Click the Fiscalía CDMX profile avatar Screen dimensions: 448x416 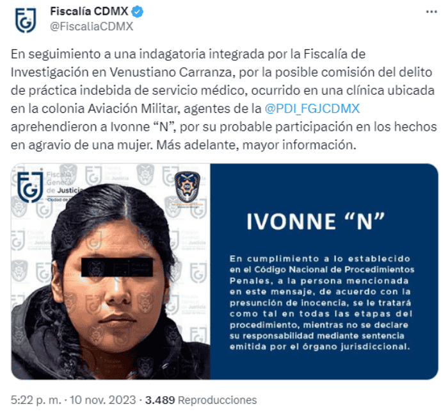(x=26, y=19)
